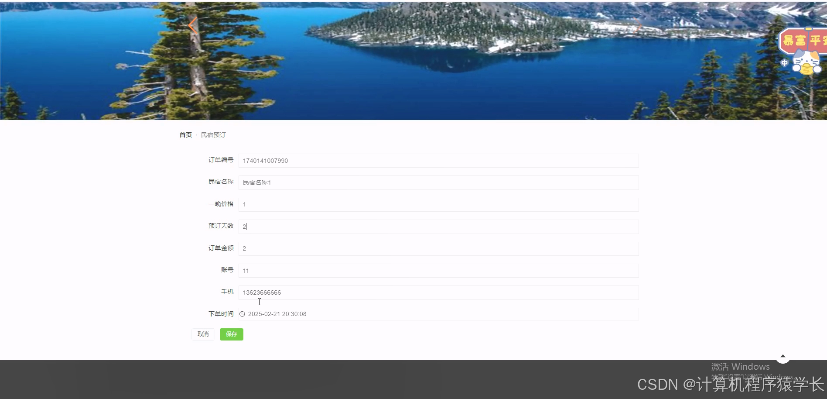Click 民宿预订 breadcrumb item

[x=213, y=135]
